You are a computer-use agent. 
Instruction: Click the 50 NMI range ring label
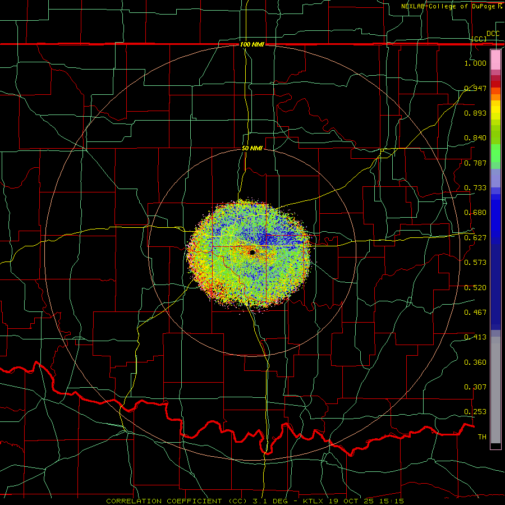click(252, 148)
